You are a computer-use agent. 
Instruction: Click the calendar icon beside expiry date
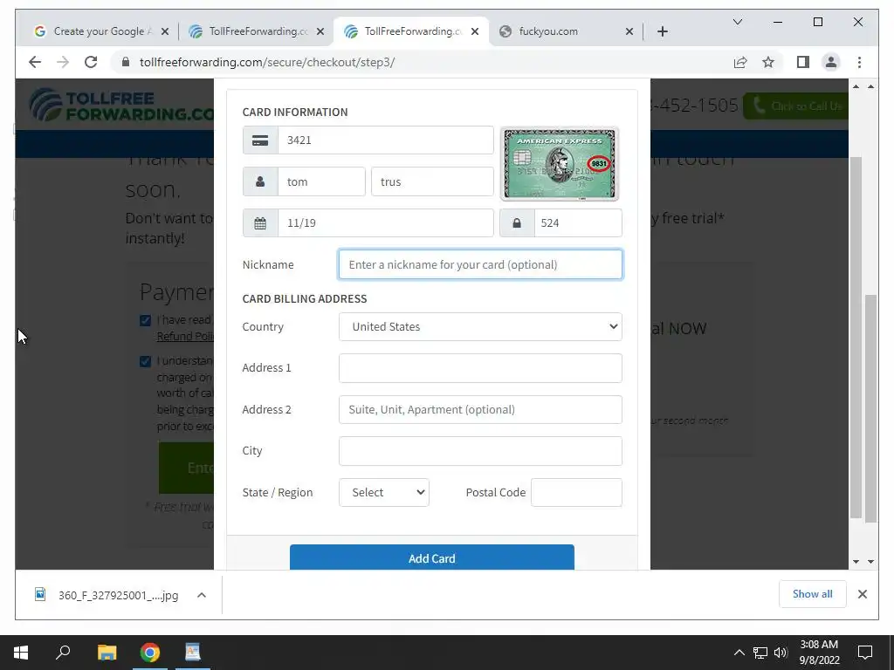pyautogui.click(x=260, y=222)
